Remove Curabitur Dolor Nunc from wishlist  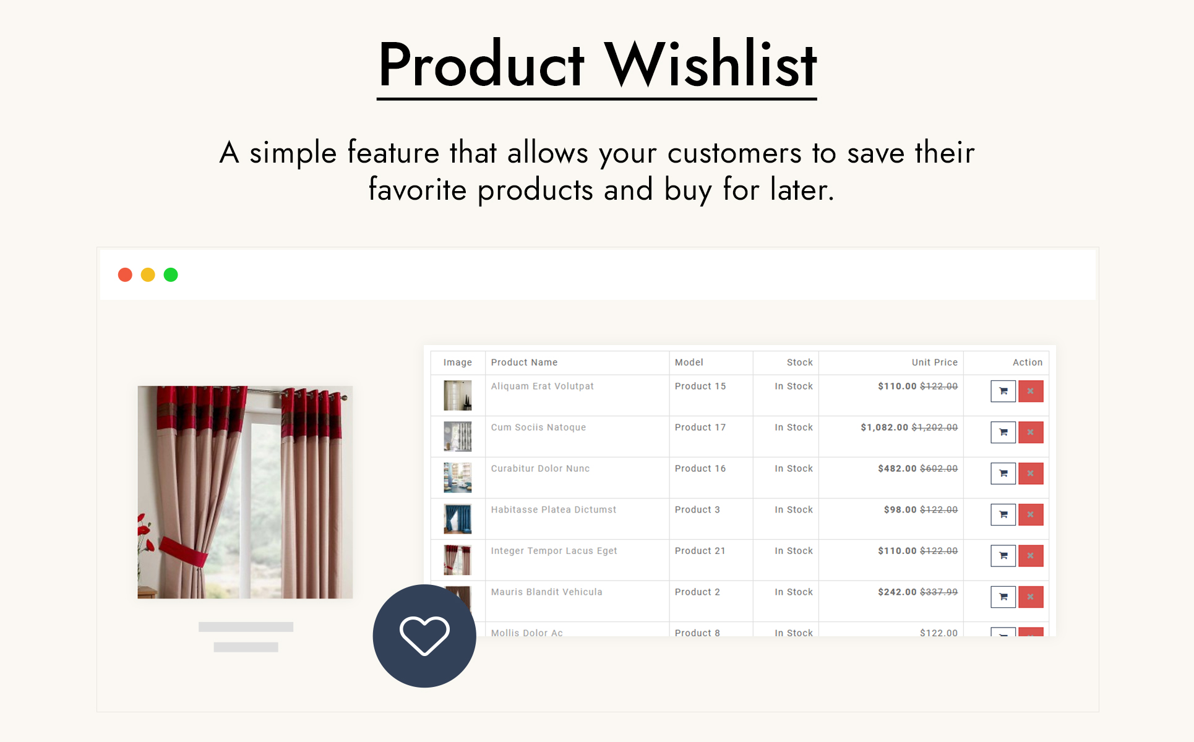(x=1031, y=474)
